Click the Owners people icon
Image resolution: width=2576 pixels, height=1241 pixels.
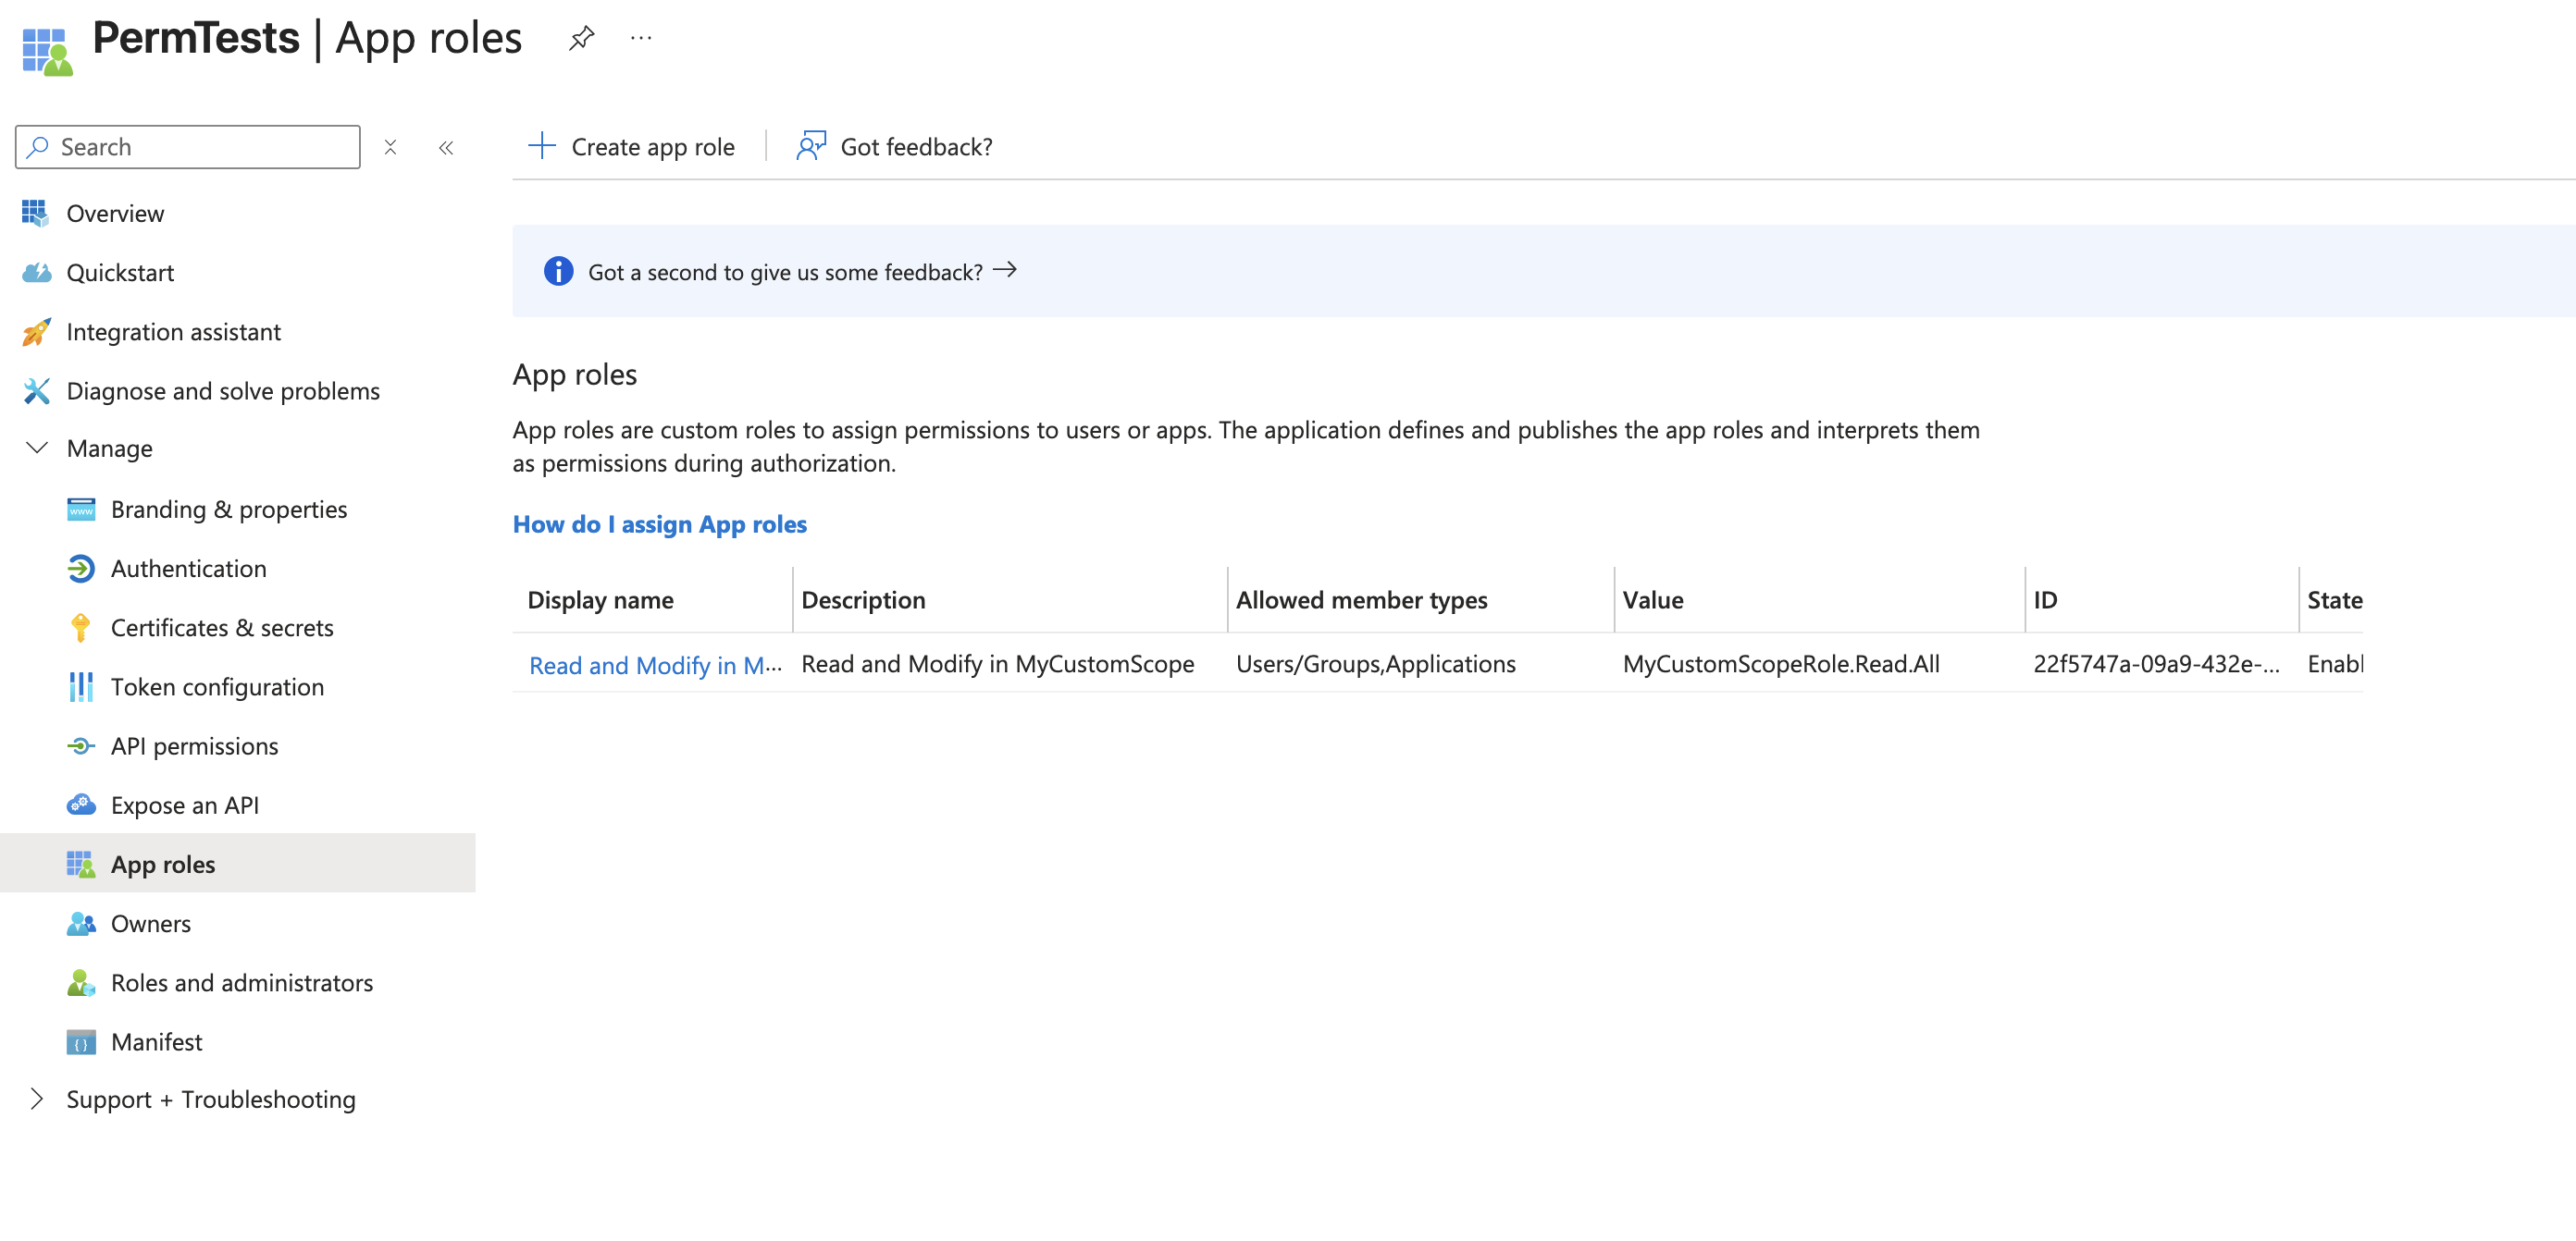click(x=82, y=923)
